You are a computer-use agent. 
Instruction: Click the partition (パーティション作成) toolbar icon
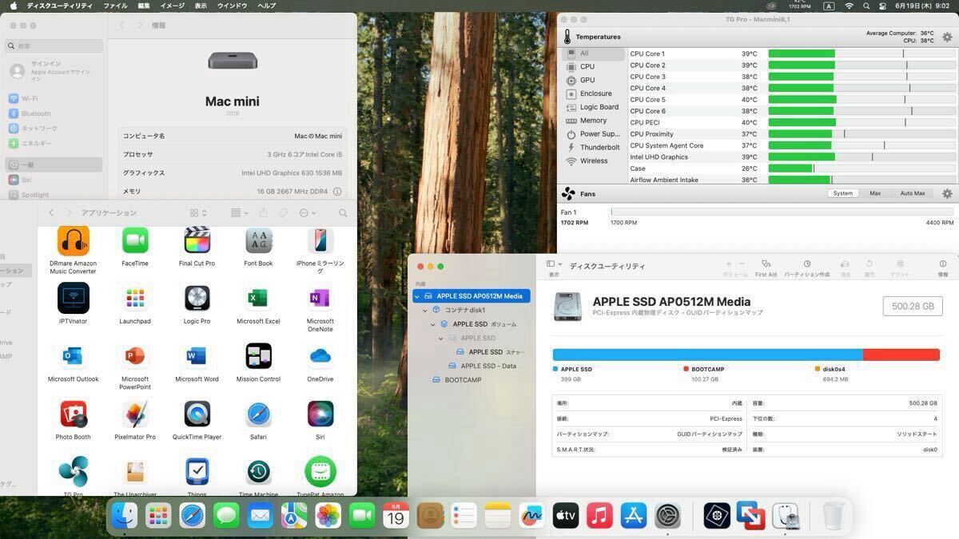click(x=806, y=264)
